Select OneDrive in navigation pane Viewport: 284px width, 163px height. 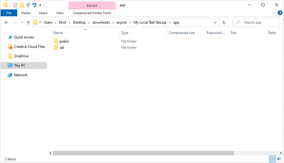pos(21,56)
